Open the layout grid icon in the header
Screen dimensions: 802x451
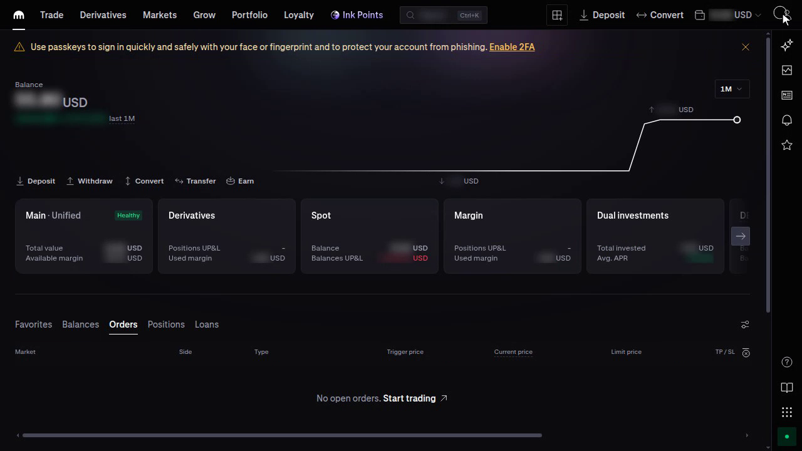point(557,15)
